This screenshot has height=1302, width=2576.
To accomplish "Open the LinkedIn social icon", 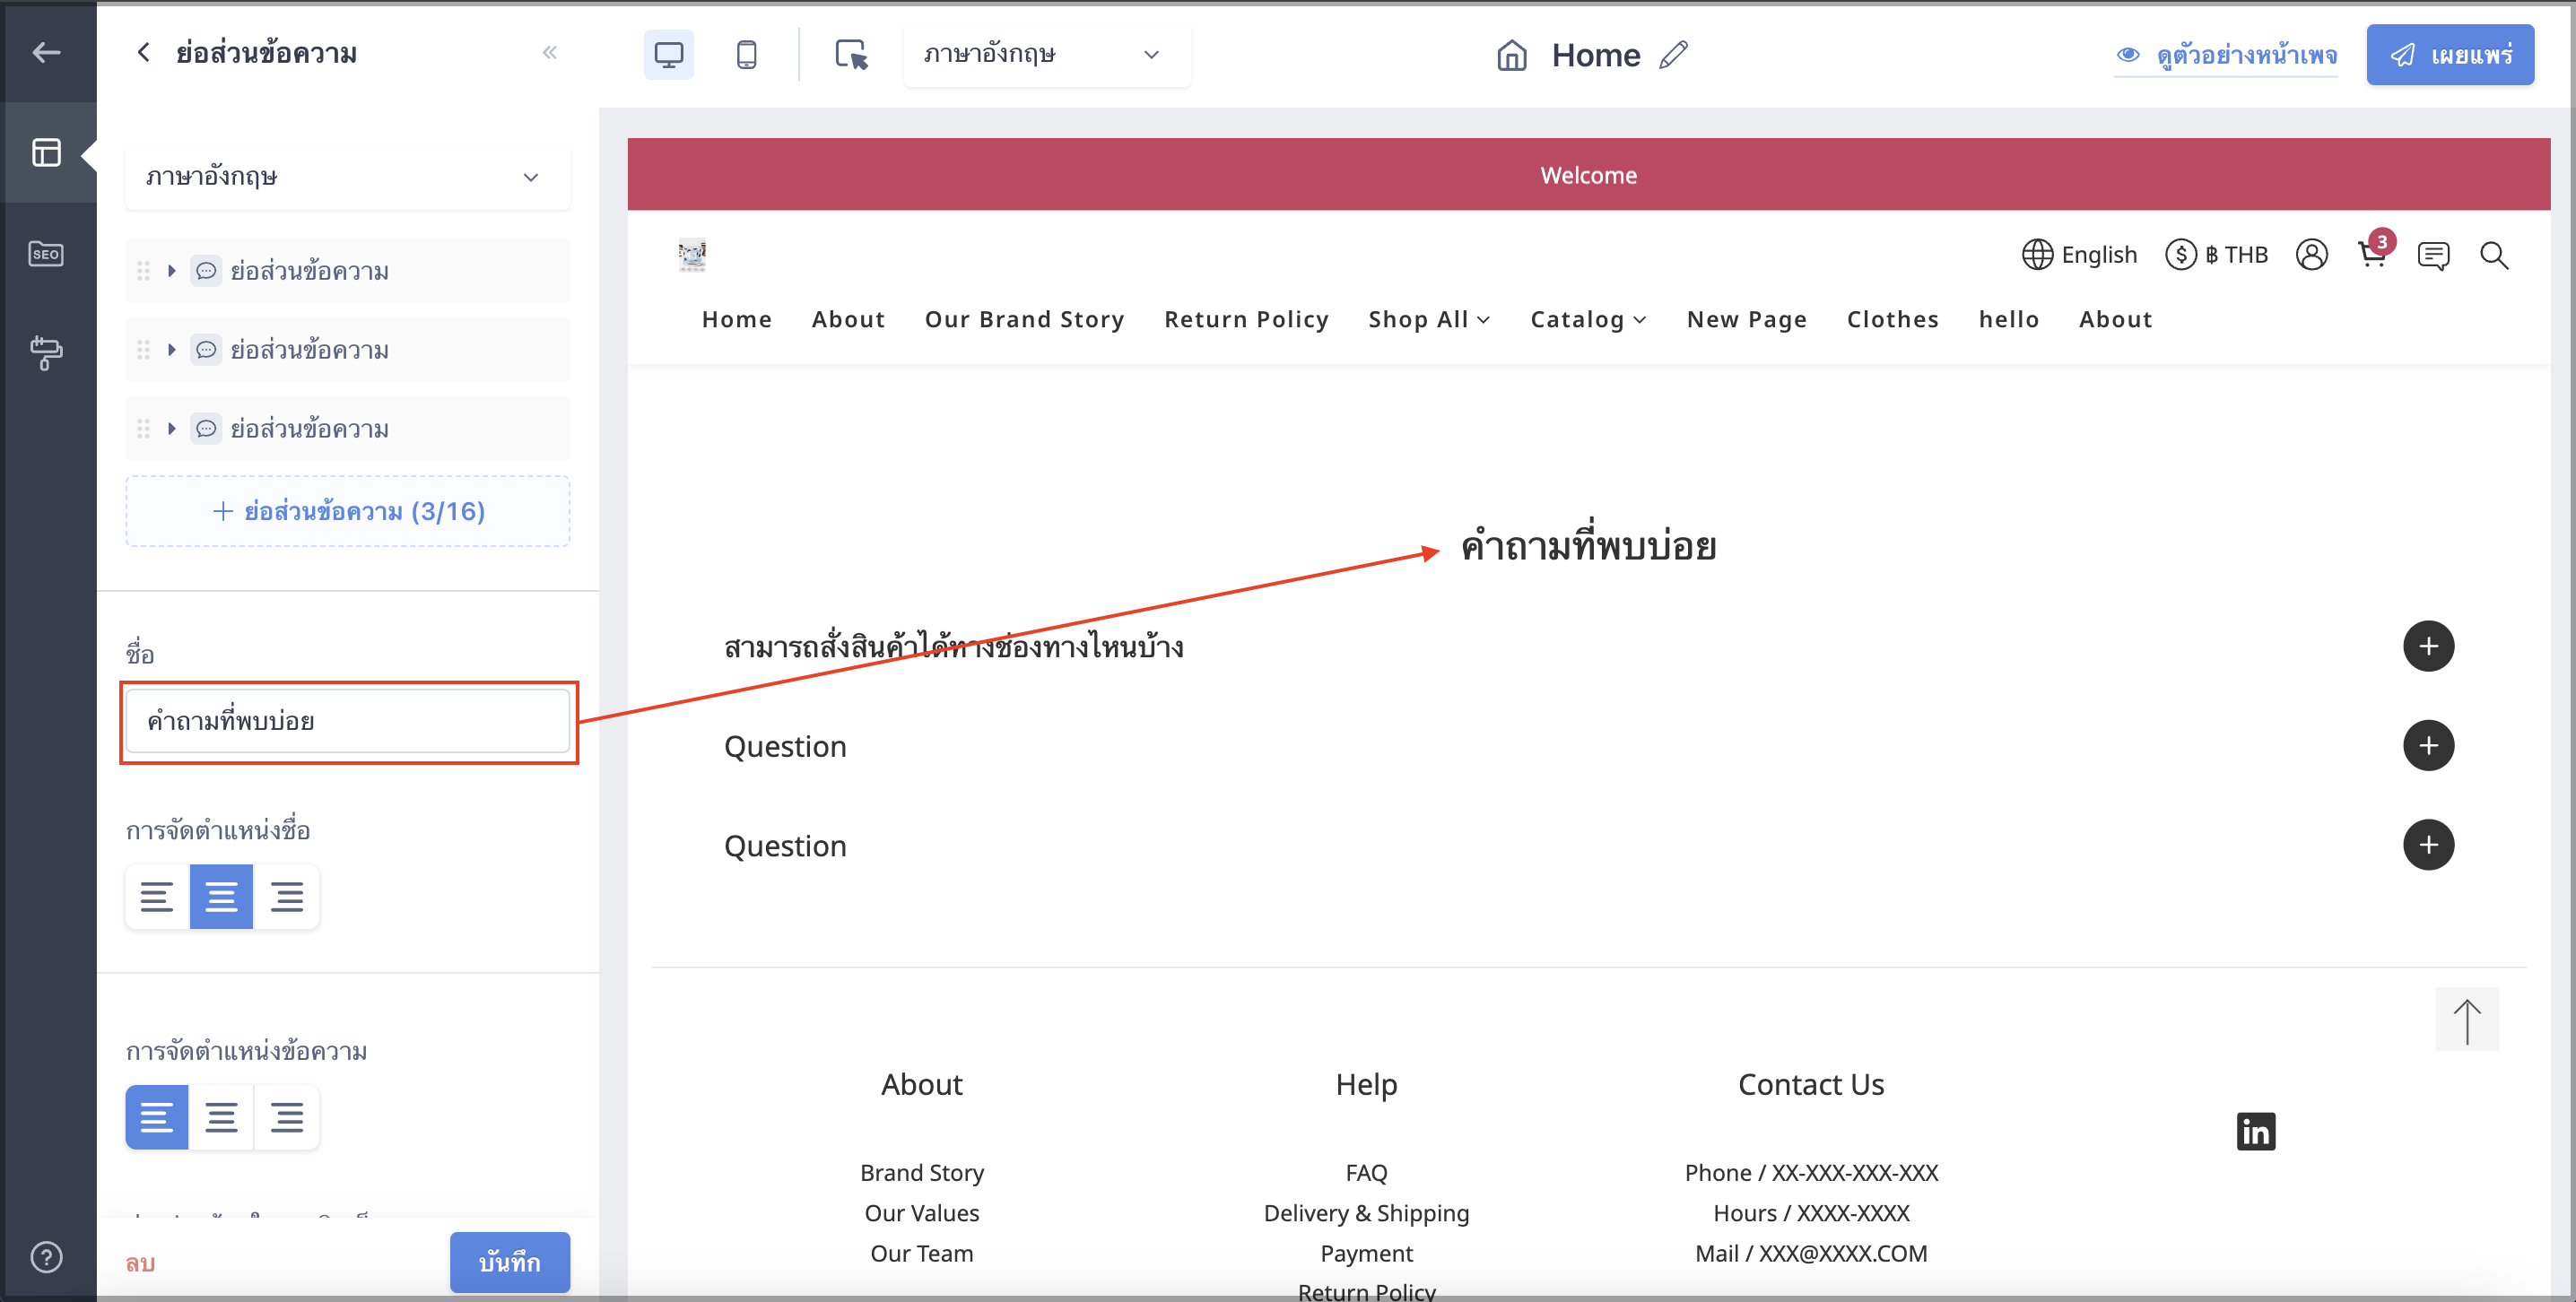I will click(x=2256, y=1131).
